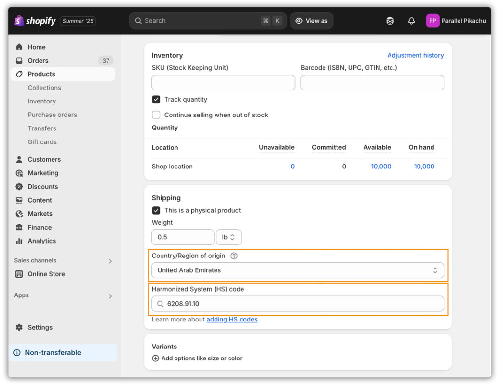The image size is (499, 385).
Task: Click the search magnifier icon
Action: click(x=138, y=21)
